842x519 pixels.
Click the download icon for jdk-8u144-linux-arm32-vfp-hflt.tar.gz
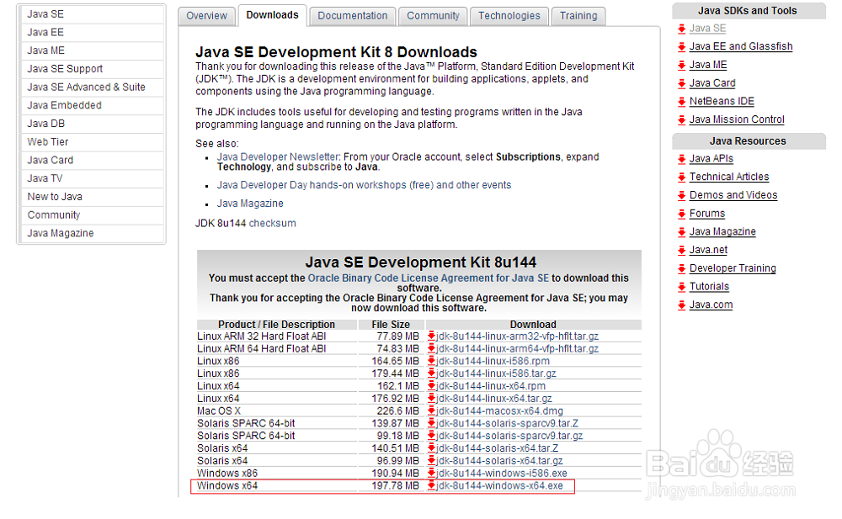click(x=431, y=336)
